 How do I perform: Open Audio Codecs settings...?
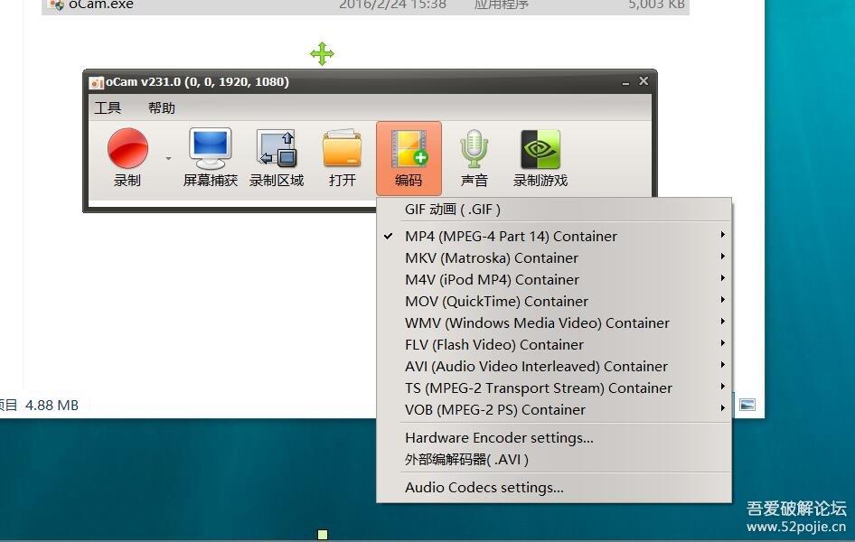point(554,488)
